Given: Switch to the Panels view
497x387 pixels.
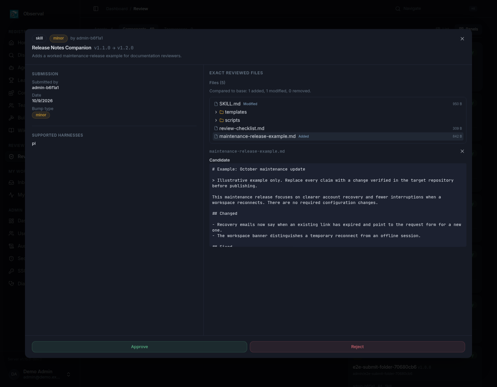Looking at the screenshot, I should click(x=468, y=29).
